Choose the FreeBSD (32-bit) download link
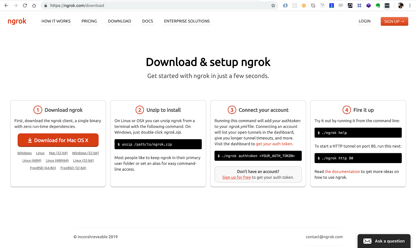 coord(73,168)
